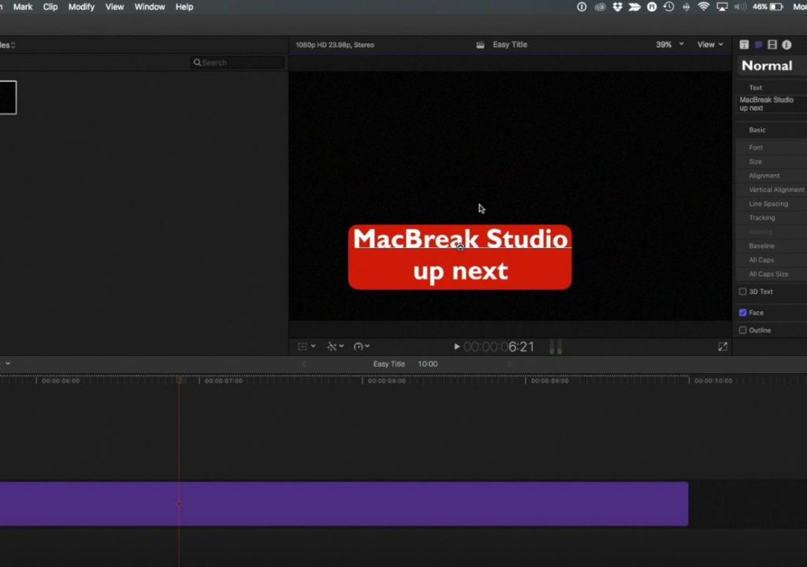Viewport: 807px width, 567px height.
Task: Click the arrow-shaped menu bar icon
Action: pos(634,6)
